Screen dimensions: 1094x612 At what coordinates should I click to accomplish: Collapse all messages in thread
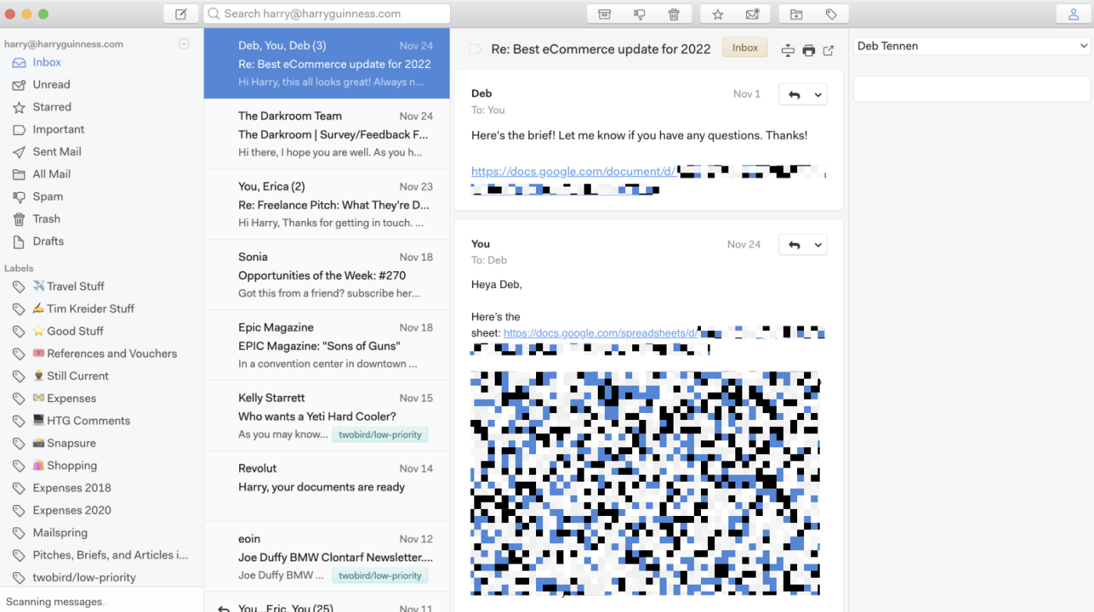tap(788, 50)
